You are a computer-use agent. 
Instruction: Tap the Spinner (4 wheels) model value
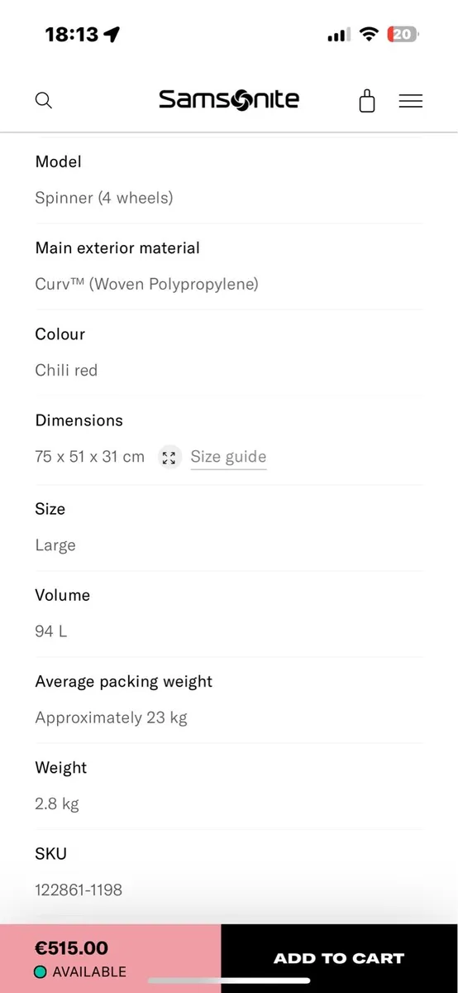(104, 198)
